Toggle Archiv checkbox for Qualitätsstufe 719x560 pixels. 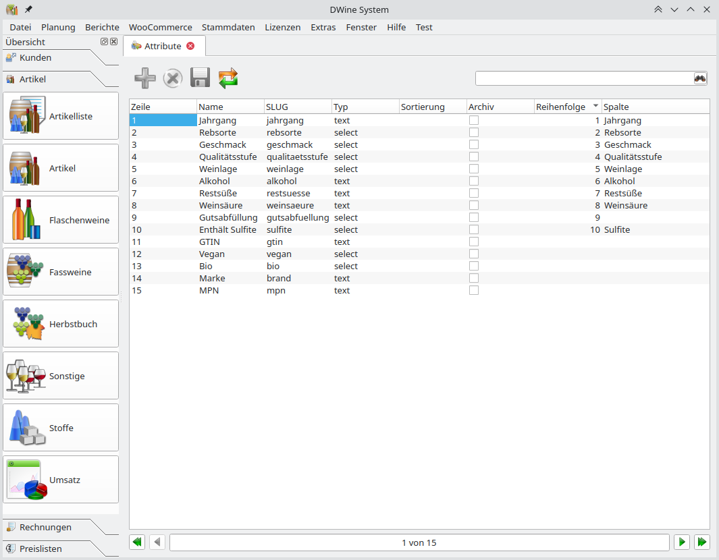(474, 157)
